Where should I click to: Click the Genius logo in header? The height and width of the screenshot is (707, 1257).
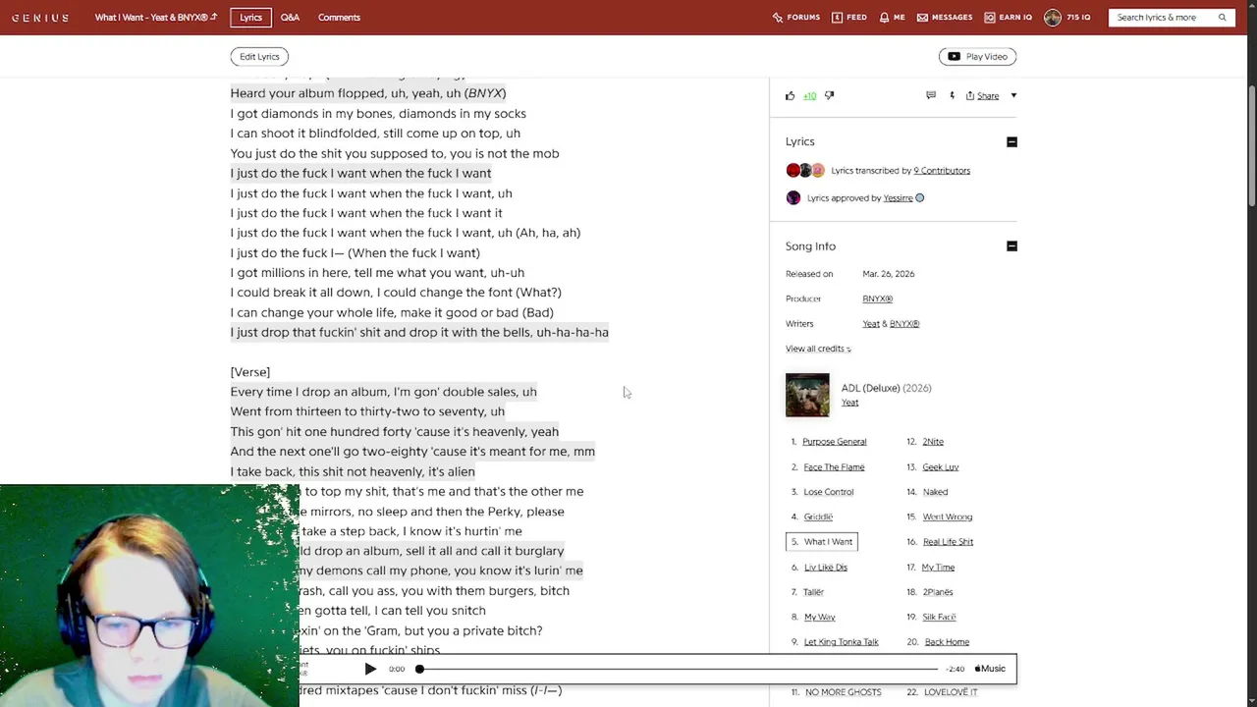40,18
